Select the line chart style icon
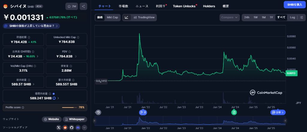Image resolution: width=307 pixels, height=132 pixels. [127, 18]
